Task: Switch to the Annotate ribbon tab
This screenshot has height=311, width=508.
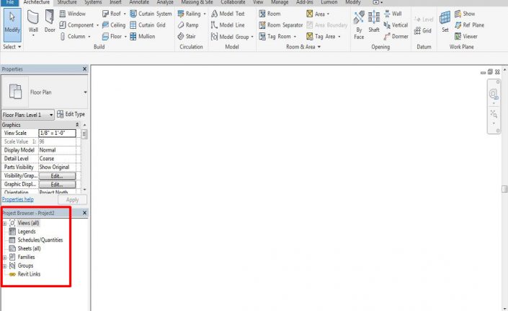Action: click(139, 3)
